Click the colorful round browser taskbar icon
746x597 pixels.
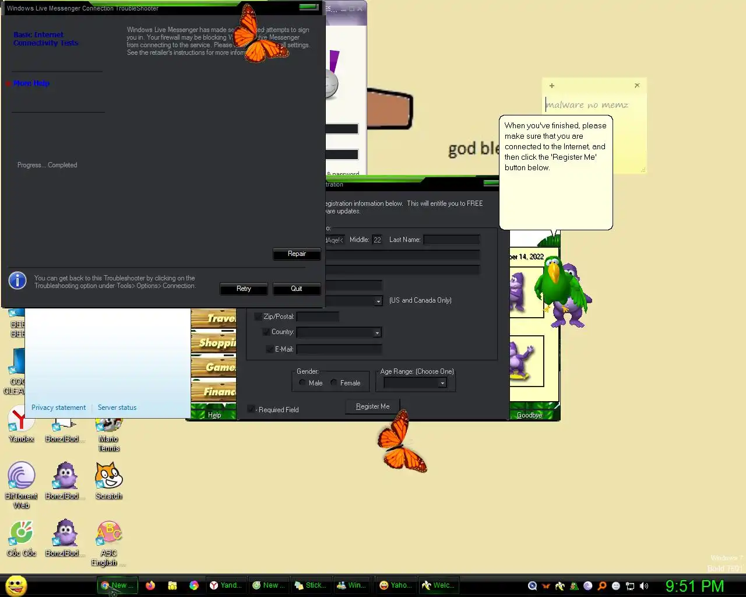[x=194, y=585]
